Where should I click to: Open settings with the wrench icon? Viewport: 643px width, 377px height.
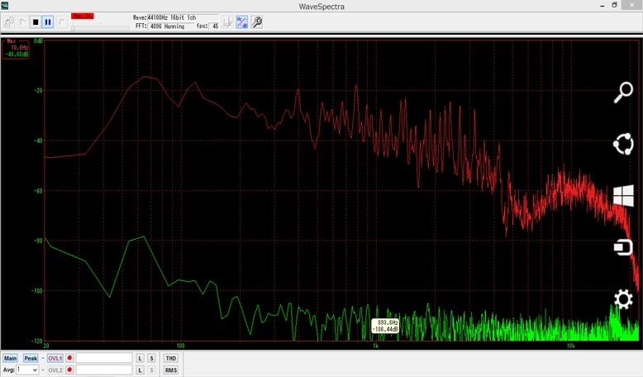click(257, 21)
